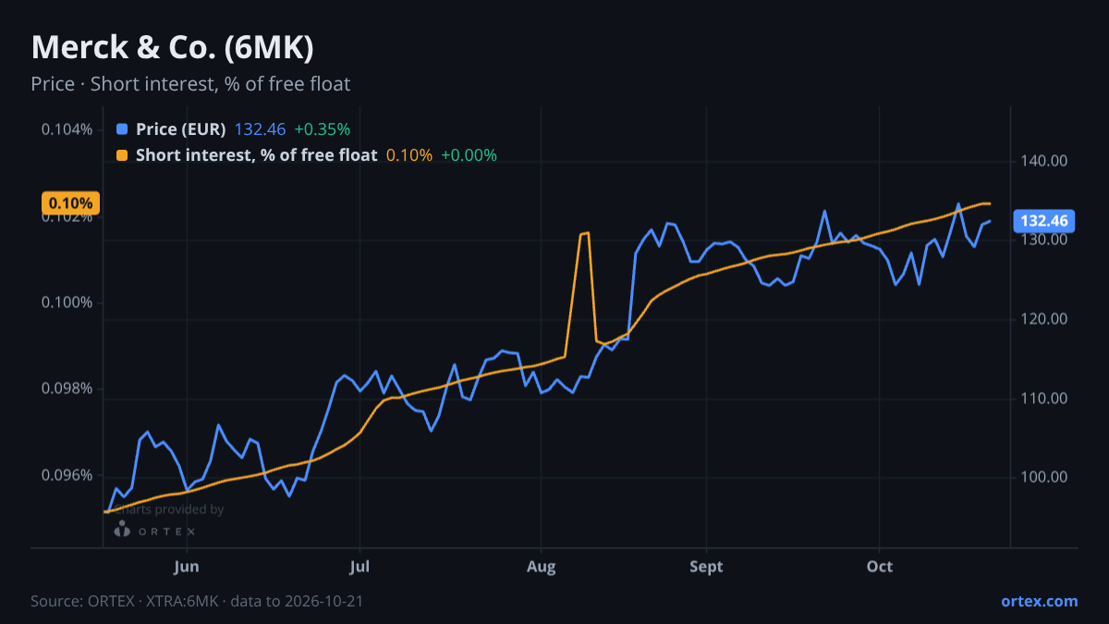The height and width of the screenshot is (624, 1109).
Task: Click the 0.098% left axis label
Action: click(x=67, y=388)
